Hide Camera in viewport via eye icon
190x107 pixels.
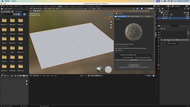pos(186,15)
